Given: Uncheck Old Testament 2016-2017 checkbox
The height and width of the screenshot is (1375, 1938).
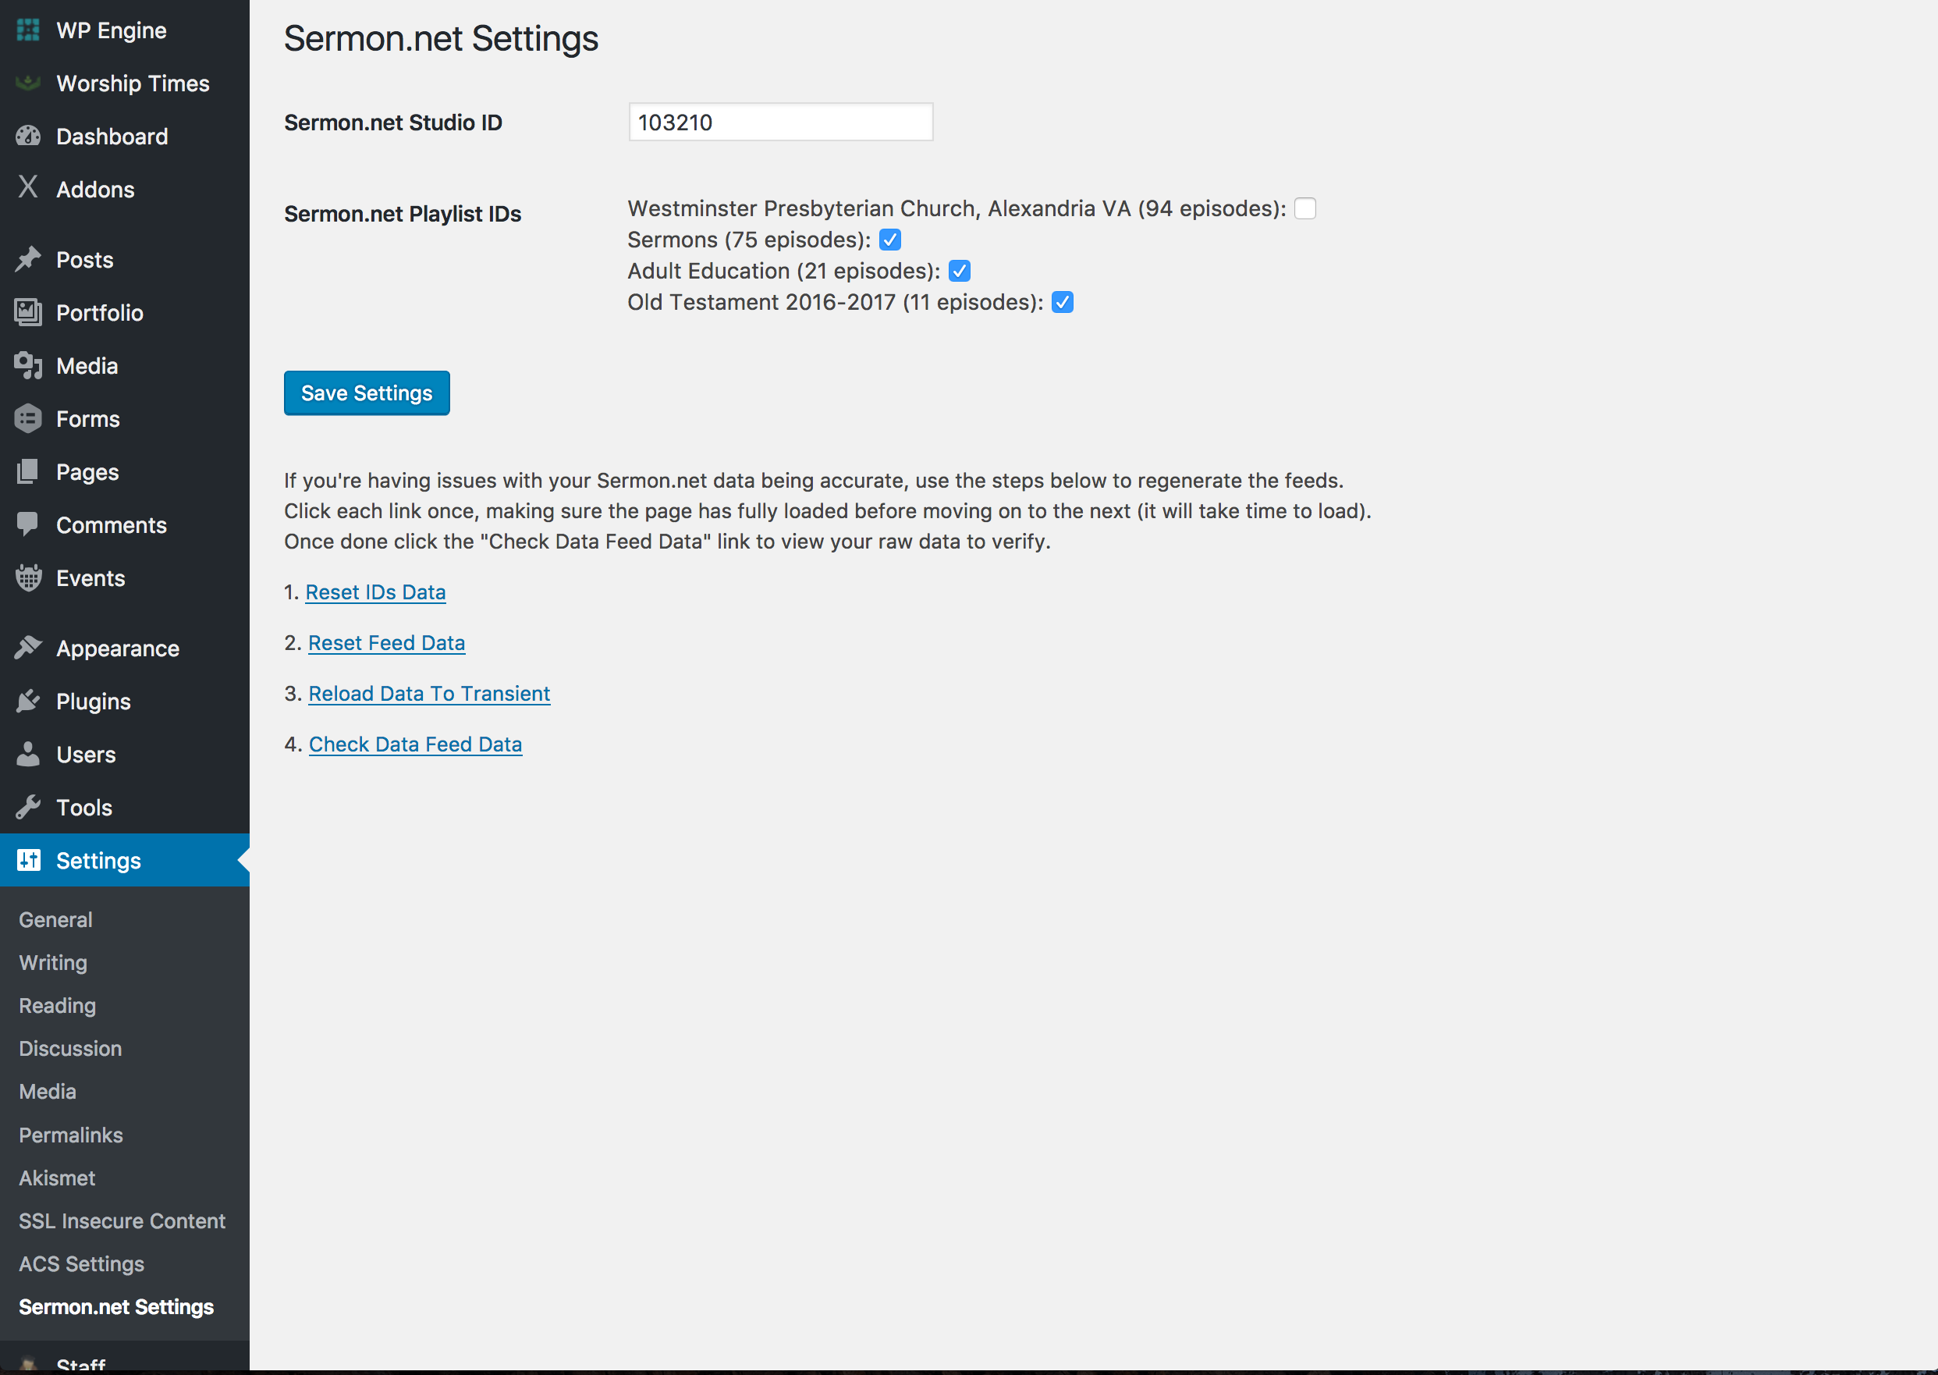Looking at the screenshot, I should click(1063, 302).
